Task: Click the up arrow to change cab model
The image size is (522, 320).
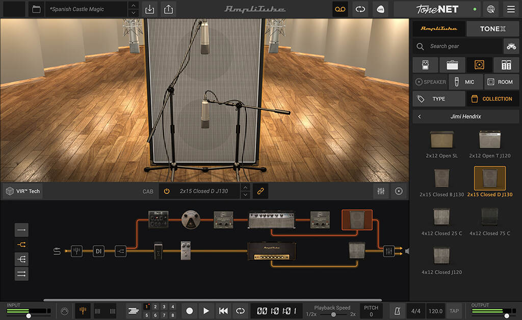Action: click(x=245, y=188)
